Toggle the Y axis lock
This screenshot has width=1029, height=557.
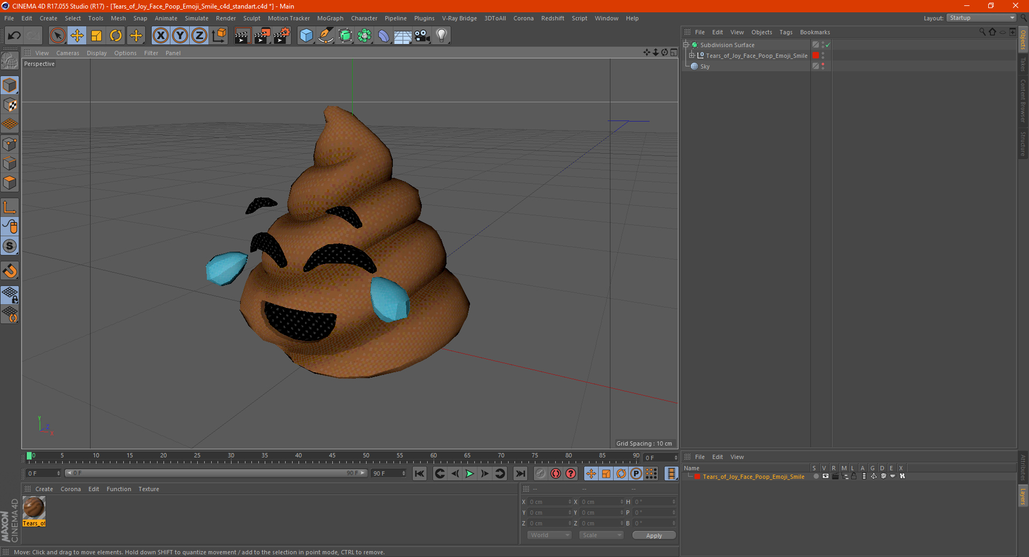[x=180, y=36]
